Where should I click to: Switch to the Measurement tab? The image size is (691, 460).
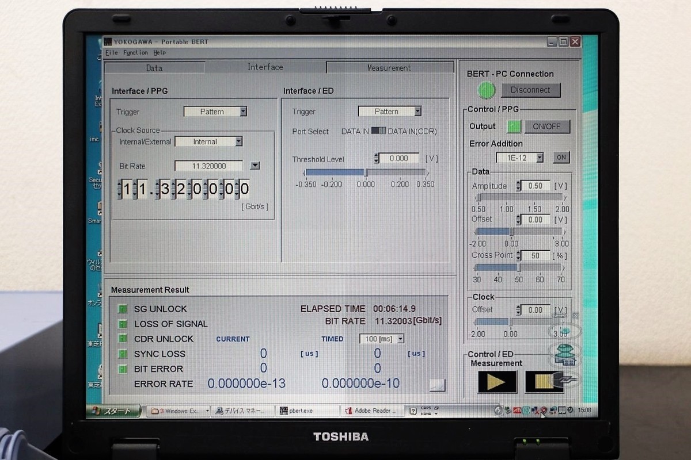[x=389, y=68]
